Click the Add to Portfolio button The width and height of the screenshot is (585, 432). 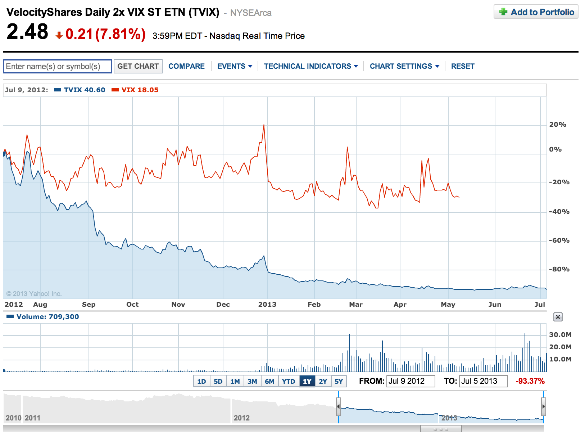pos(536,12)
